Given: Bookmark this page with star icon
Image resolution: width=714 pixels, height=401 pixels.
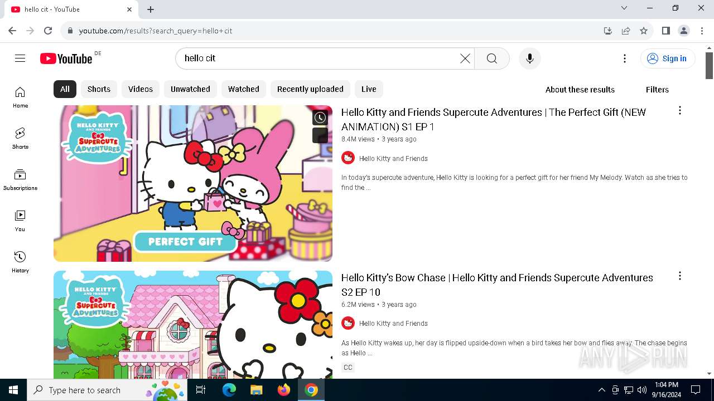Looking at the screenshot, I should click(644, 31).
